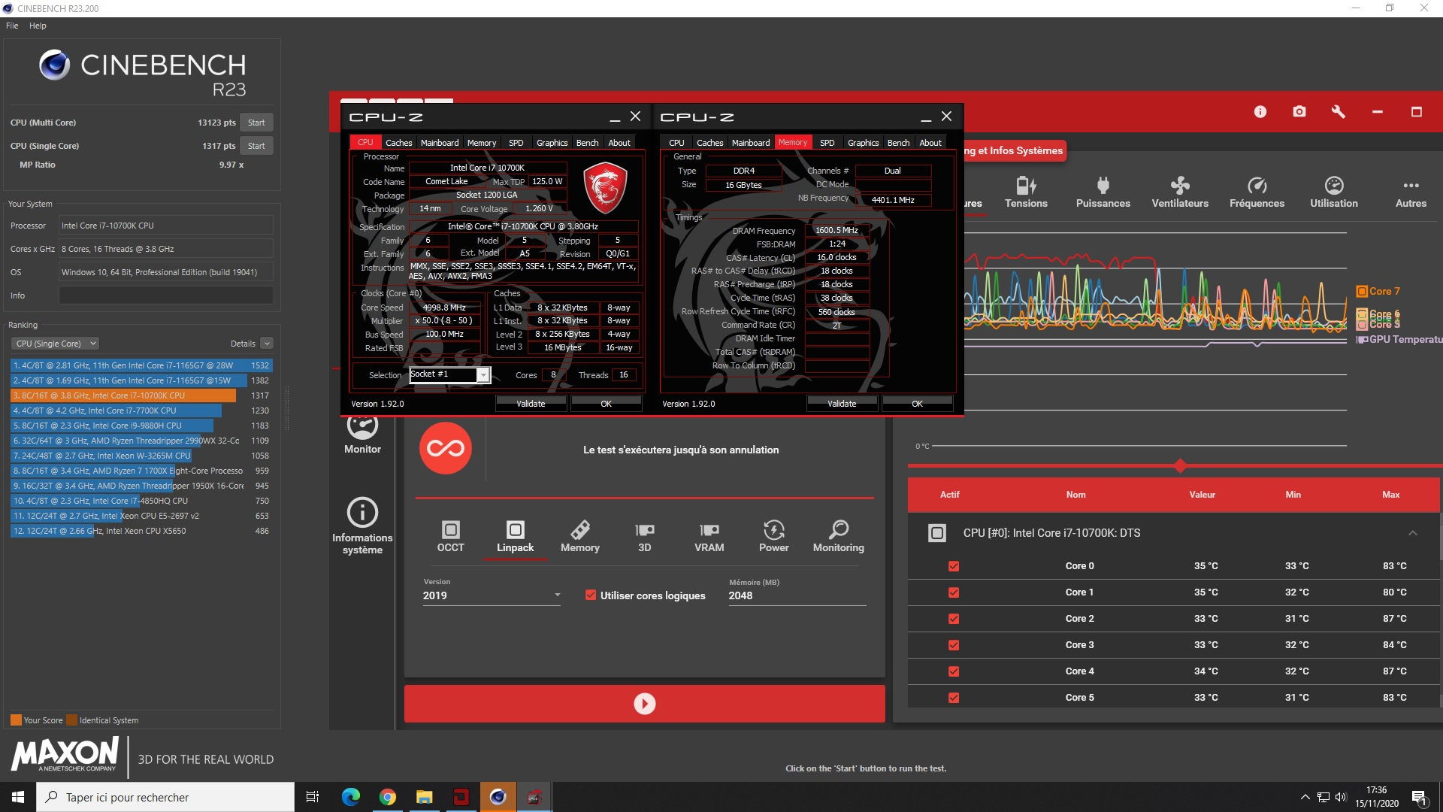Click the OCCT camera screenshot icon
The image size is (1443, 812).
click(1299, 111)
